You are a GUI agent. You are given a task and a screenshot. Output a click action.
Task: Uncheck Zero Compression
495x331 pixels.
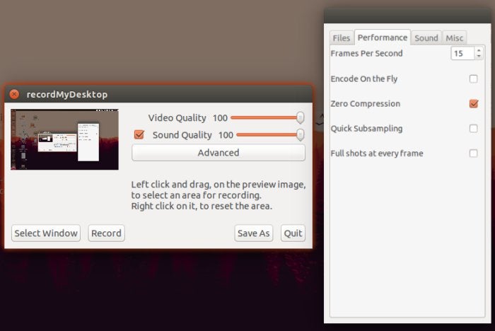pos(473,103)
